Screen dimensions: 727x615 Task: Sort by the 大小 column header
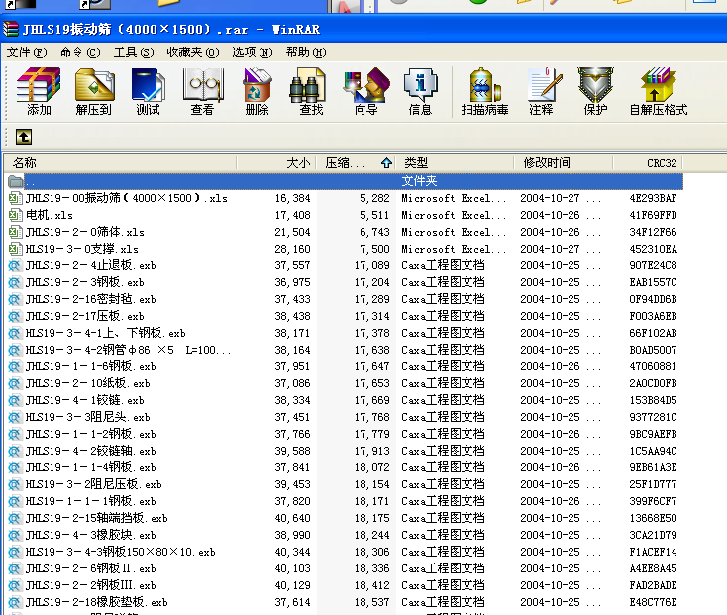[x=276, y=163]
